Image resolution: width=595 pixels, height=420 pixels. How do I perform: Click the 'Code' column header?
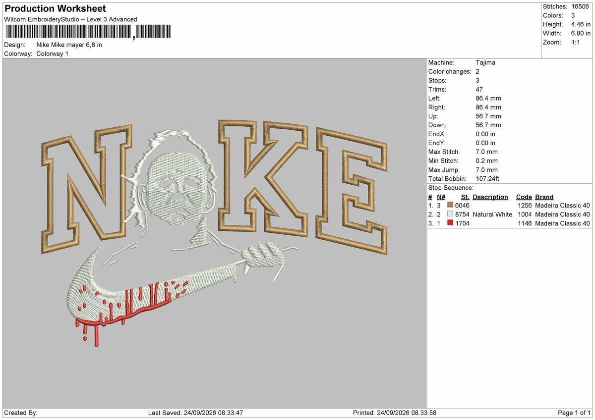[x=524, y=197]
